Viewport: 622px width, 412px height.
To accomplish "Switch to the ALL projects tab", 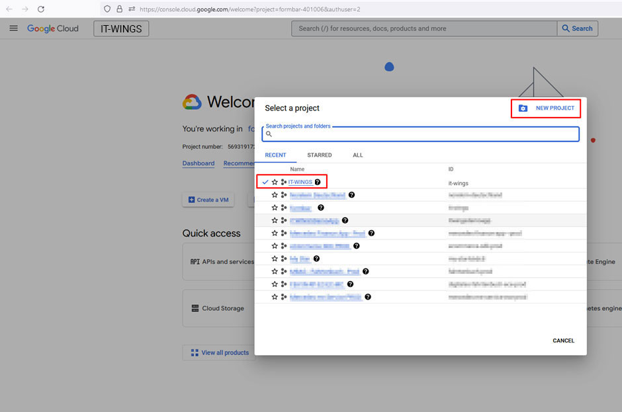I will 358,155.
